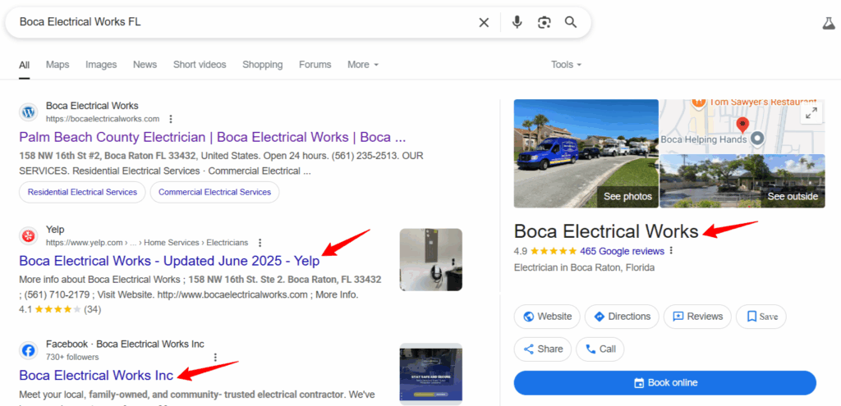Open three-dot menu under Facebook result
The height and width of the screenshot is (406, 841).
point(216,358)
